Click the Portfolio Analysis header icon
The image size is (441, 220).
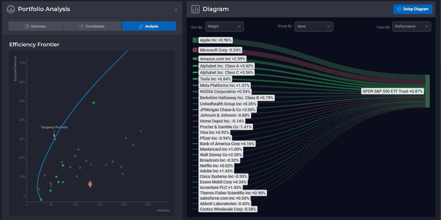tap(11, 9)
